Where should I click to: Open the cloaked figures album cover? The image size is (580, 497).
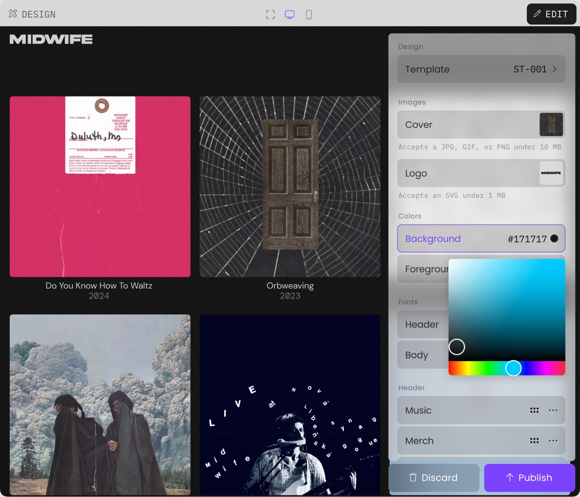point(100,405)
